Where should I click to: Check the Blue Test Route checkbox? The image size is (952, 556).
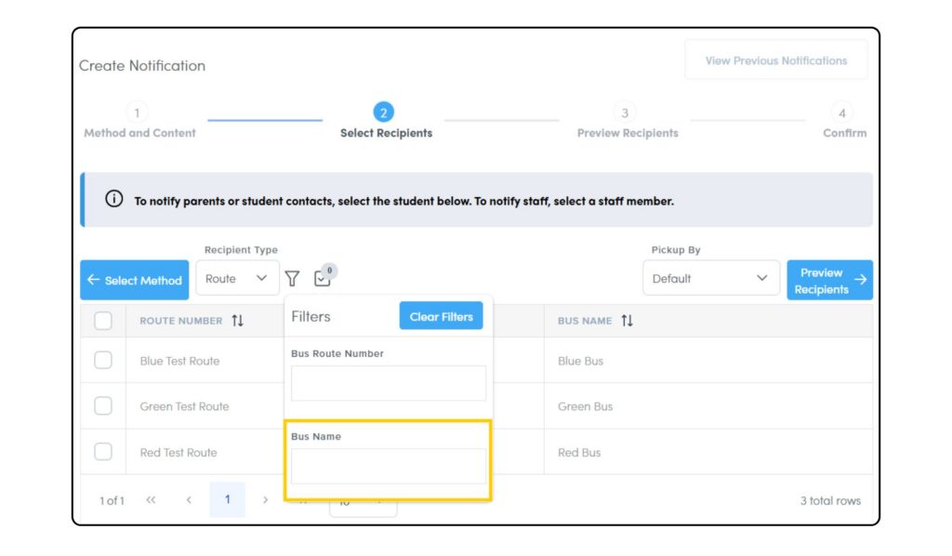click(x=103, y=361)
